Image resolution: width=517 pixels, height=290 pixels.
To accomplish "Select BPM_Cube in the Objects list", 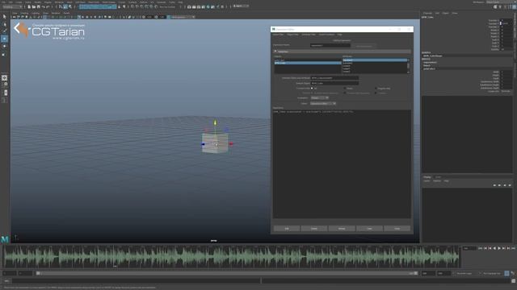I will pos(307,63).
